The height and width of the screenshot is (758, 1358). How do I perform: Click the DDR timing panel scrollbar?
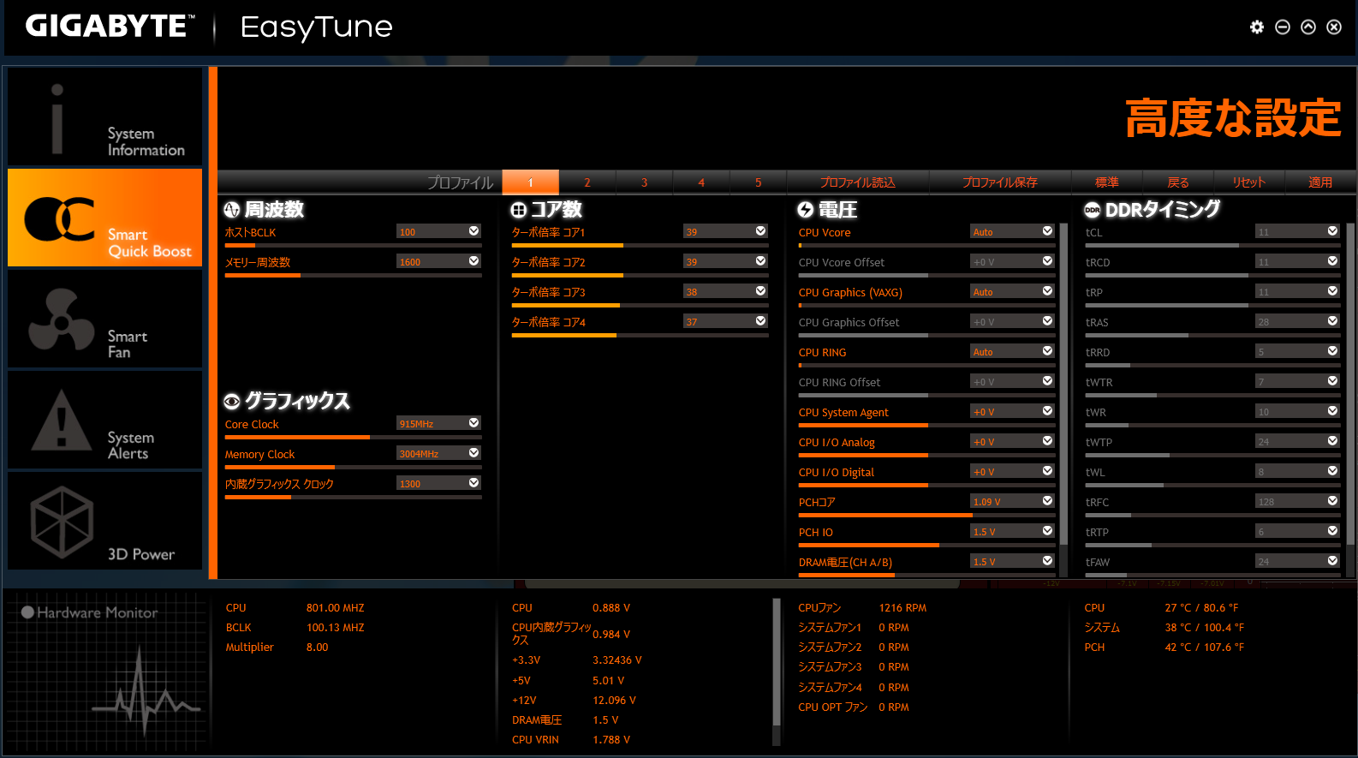pos(1351,384)
